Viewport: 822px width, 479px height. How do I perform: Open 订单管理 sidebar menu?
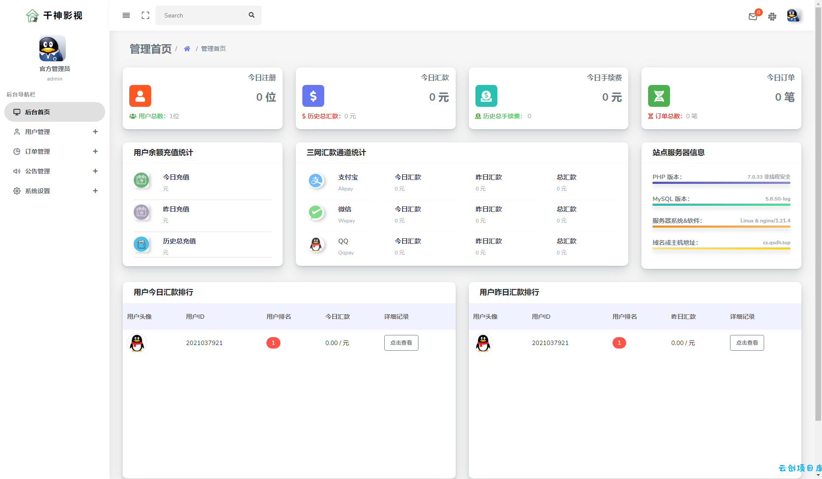click(x=55, y=151)
